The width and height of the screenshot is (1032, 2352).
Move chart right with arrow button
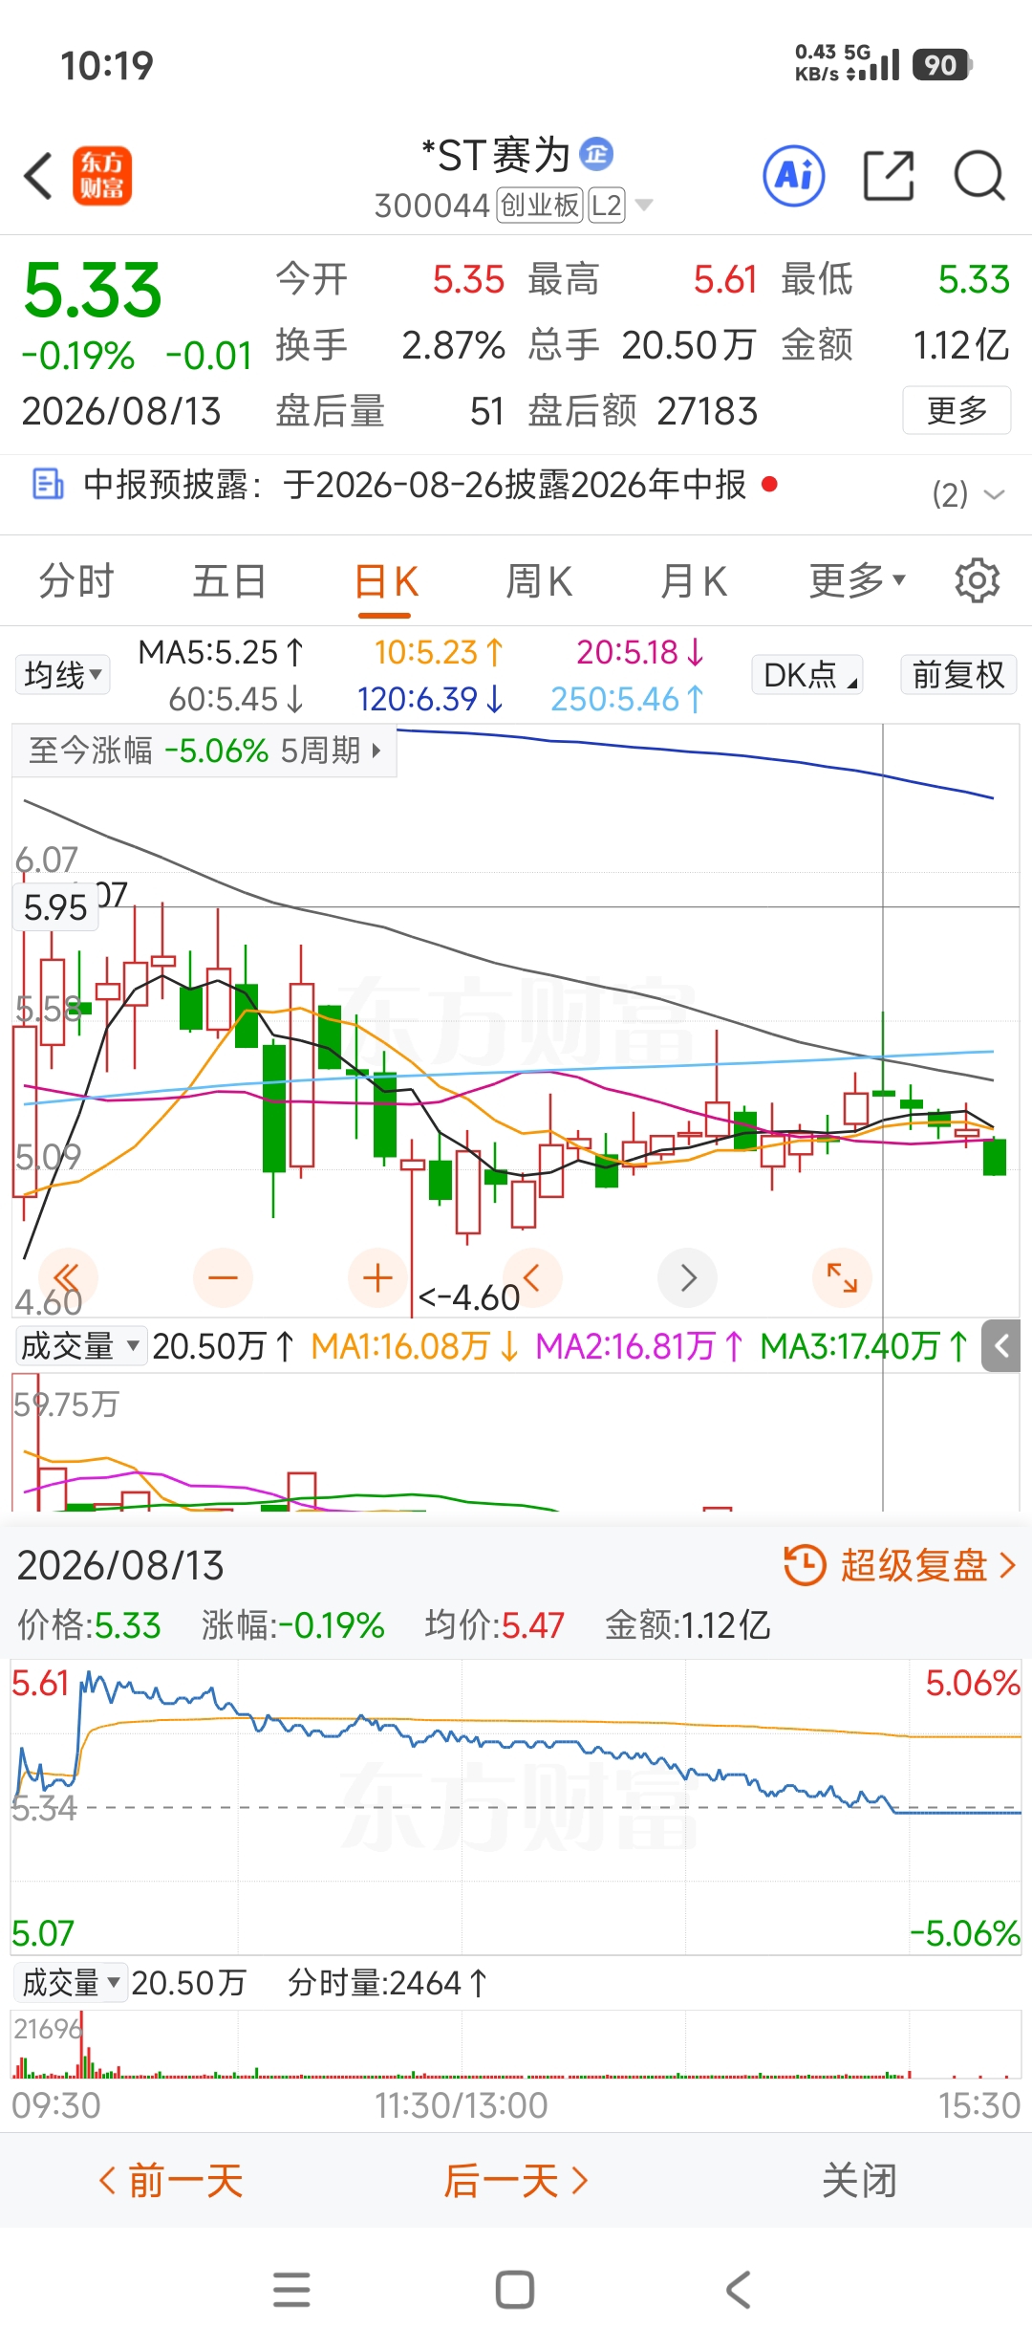click(688, 1277)
